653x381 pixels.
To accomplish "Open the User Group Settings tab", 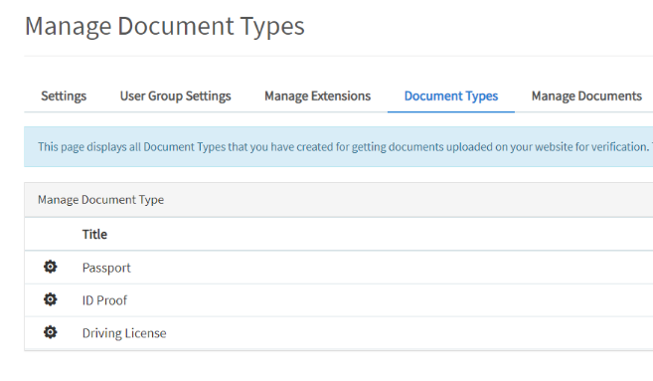I will pos(175,95).
